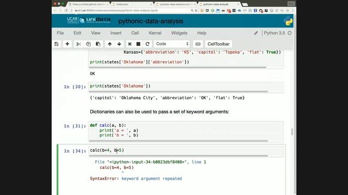348x195 pixels.
Task: Click into the print(states['Oklahoma']) cell
Action: point(186,86)
